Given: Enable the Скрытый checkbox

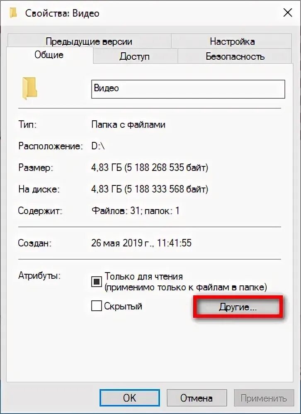Looking at the screenshot, I should 97,306.
